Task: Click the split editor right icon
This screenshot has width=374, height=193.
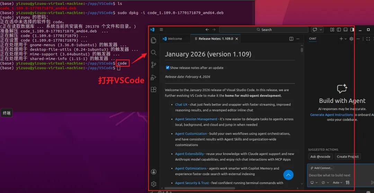Action: (291, 39)
